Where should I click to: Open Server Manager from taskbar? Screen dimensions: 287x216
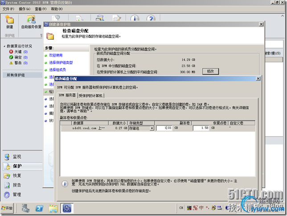click(25, 208)
